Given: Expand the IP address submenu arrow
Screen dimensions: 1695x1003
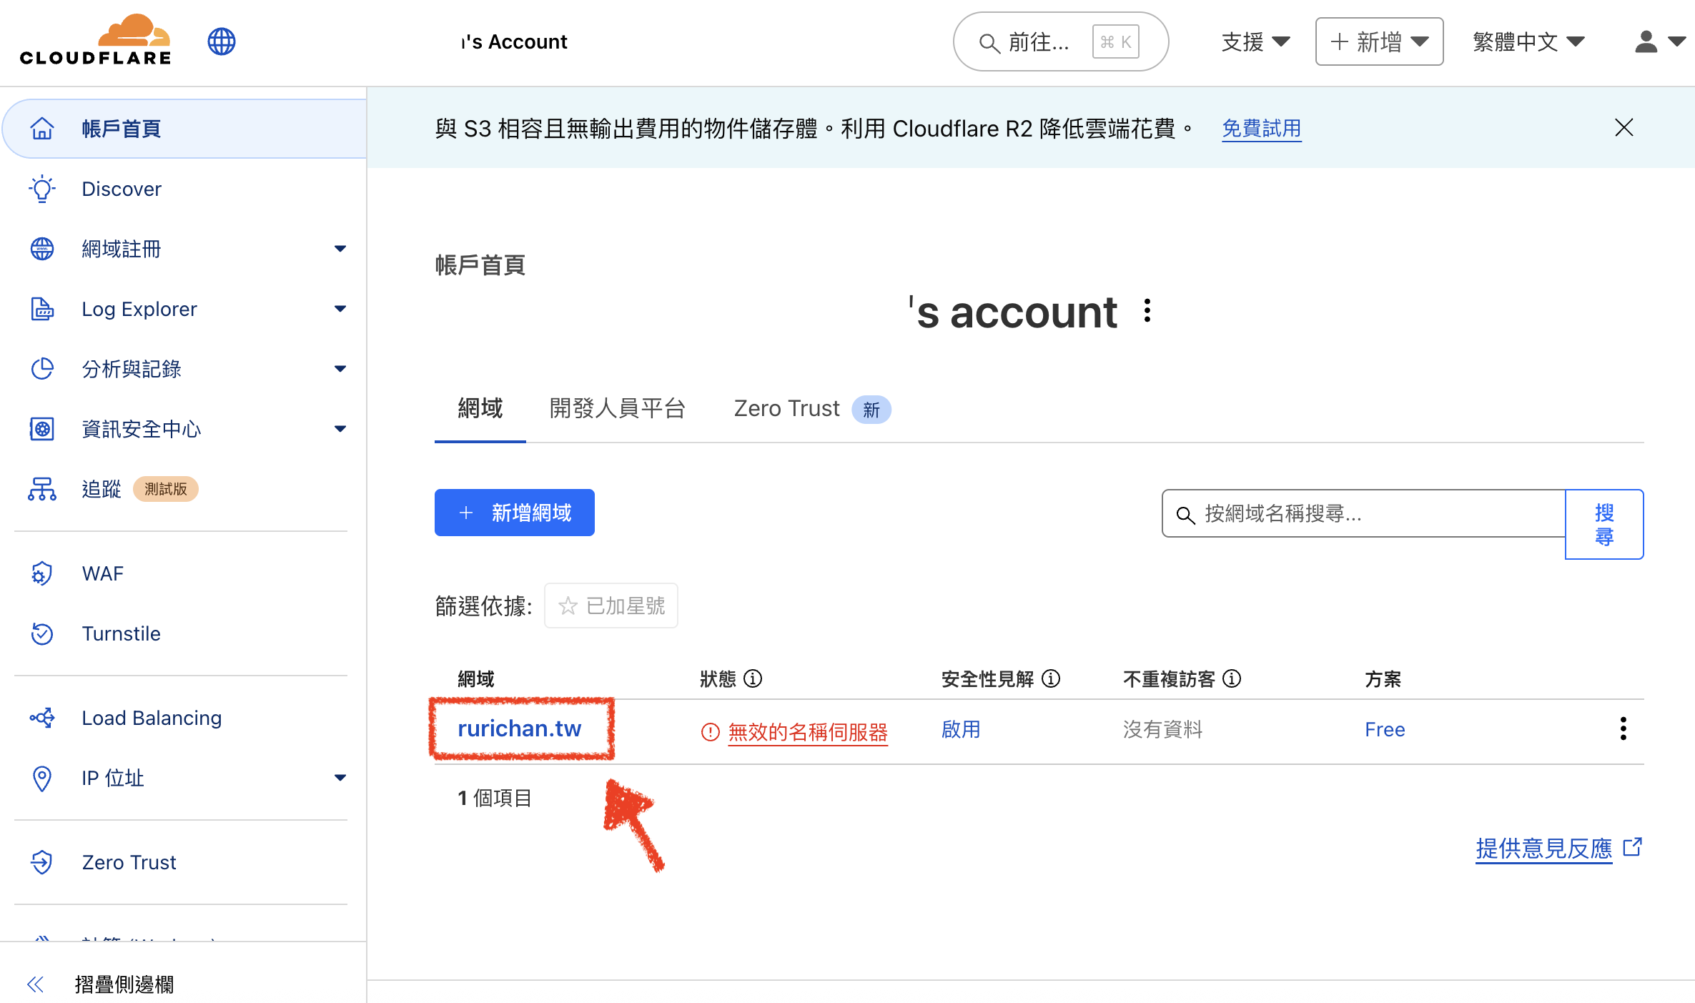Looking at the screenshot, I should pos(340,778).
